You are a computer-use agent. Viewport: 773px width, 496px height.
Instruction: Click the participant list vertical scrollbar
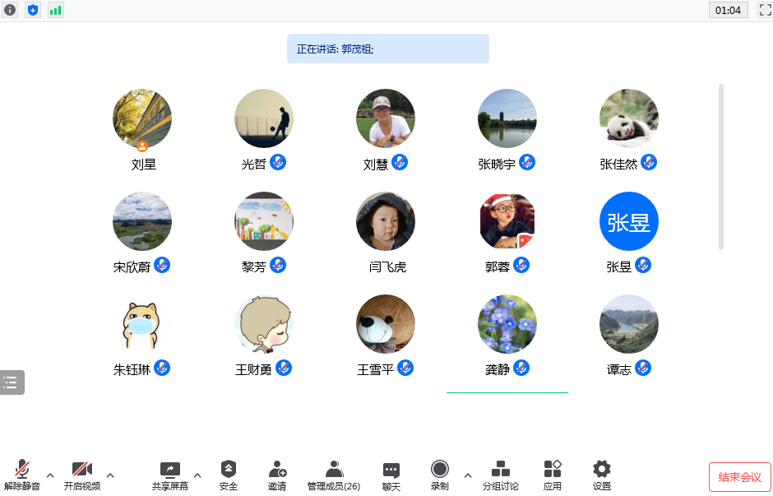(x=721, y=166)
